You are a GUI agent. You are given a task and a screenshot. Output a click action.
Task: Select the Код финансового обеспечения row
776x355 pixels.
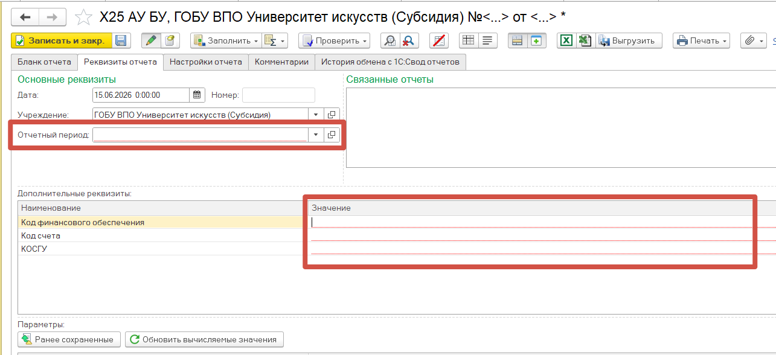[163, 222]
